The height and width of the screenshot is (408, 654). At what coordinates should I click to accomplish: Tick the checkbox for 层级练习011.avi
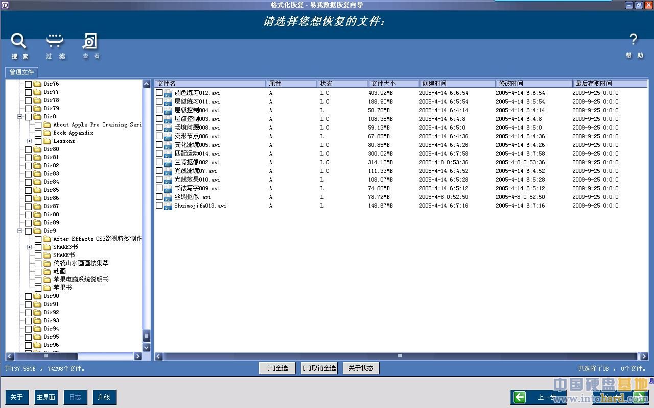159,101
